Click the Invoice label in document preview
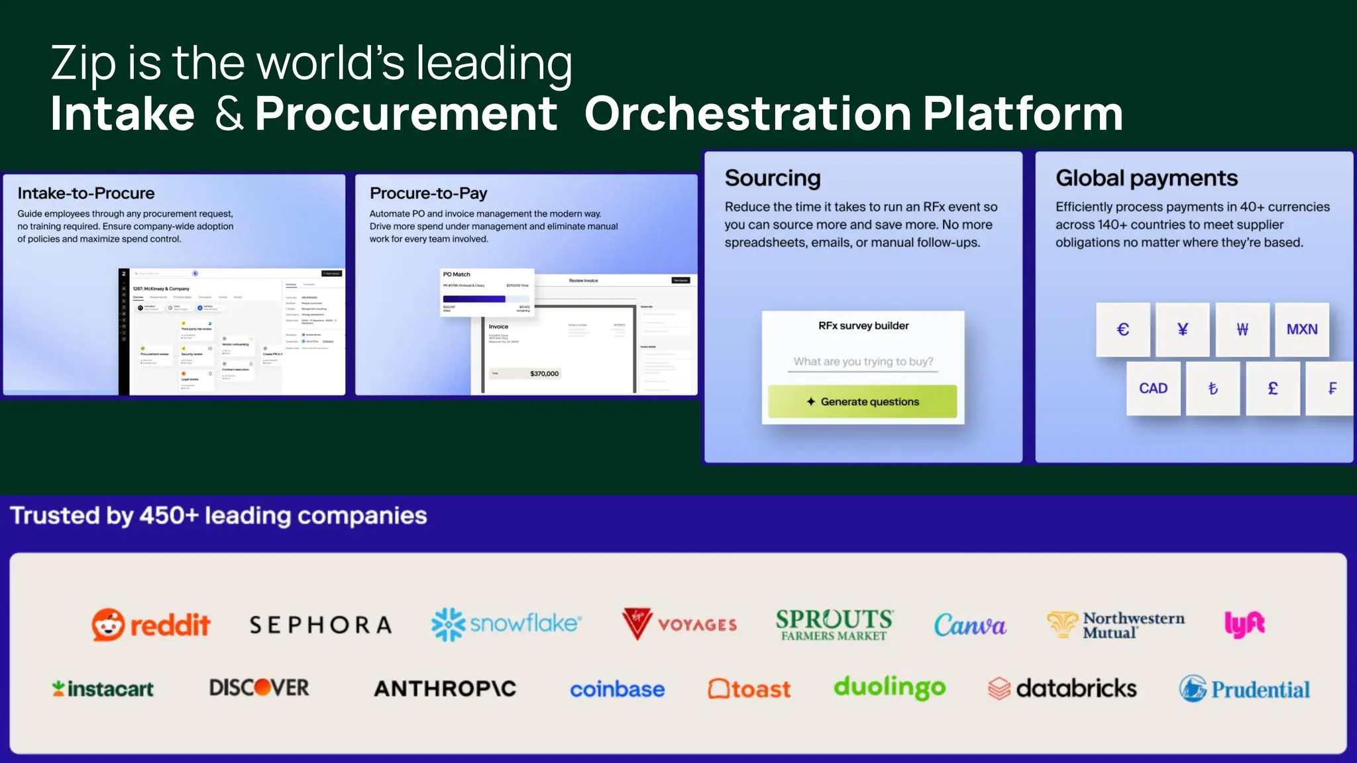1357x763 pixels. tap(498, 327)
